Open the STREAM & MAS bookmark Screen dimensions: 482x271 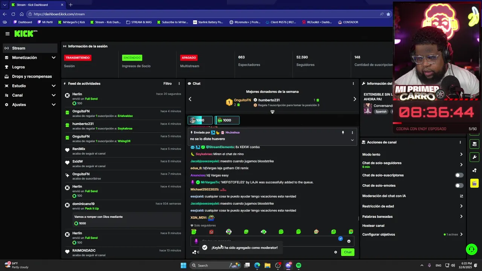(139, 22)
